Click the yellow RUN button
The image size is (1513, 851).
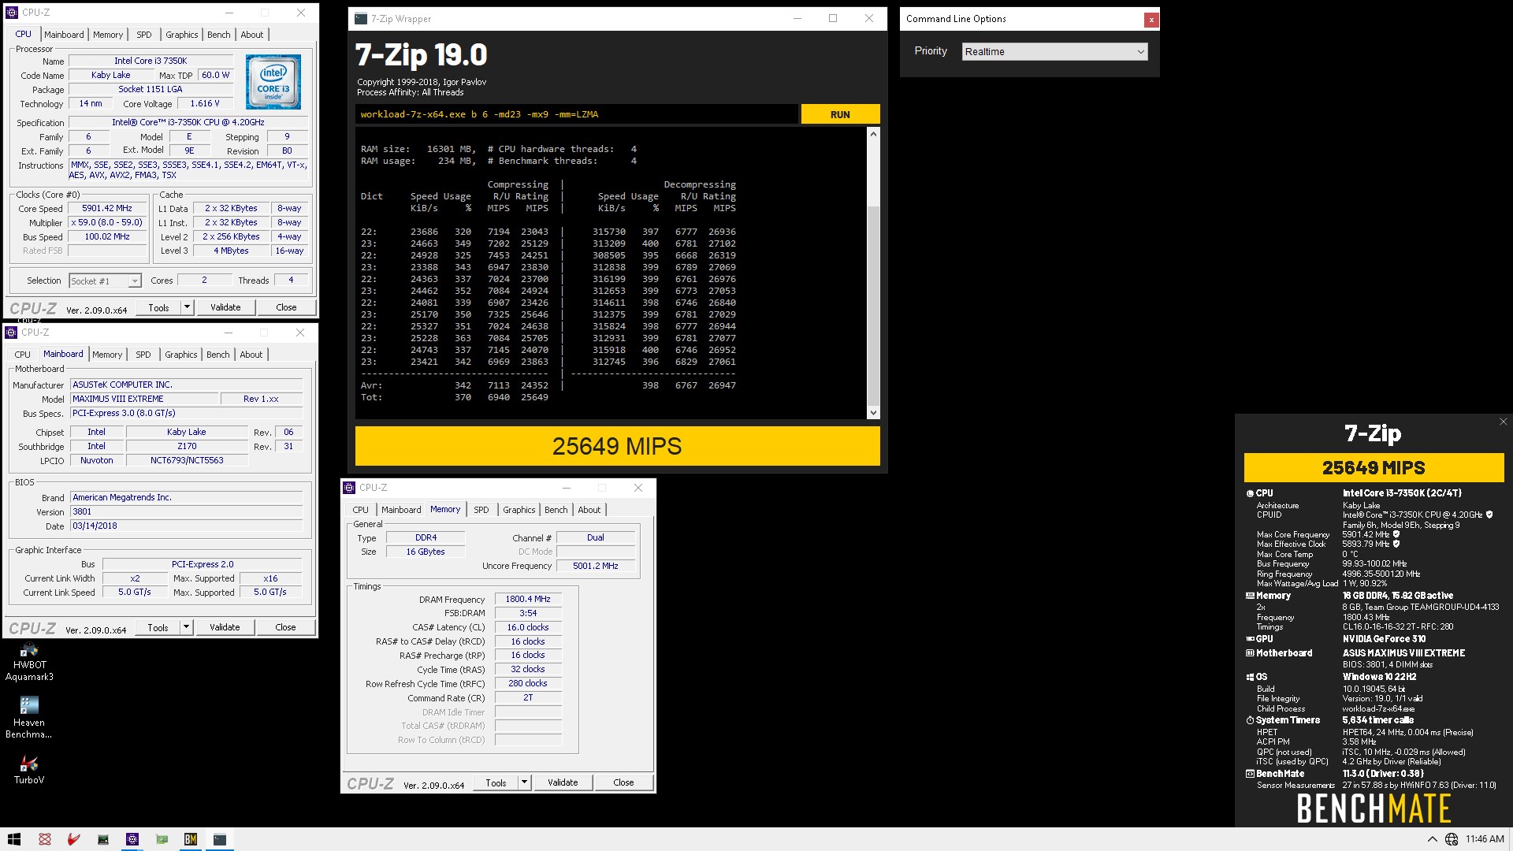click(x=840, y=114)
